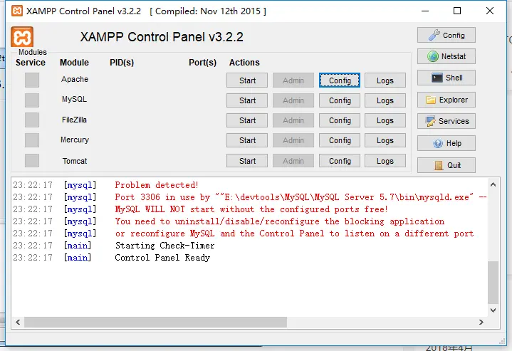The height and width of the screenshot is (351, 512).
Task: Start the Mercury module
Action: (247, 140)
